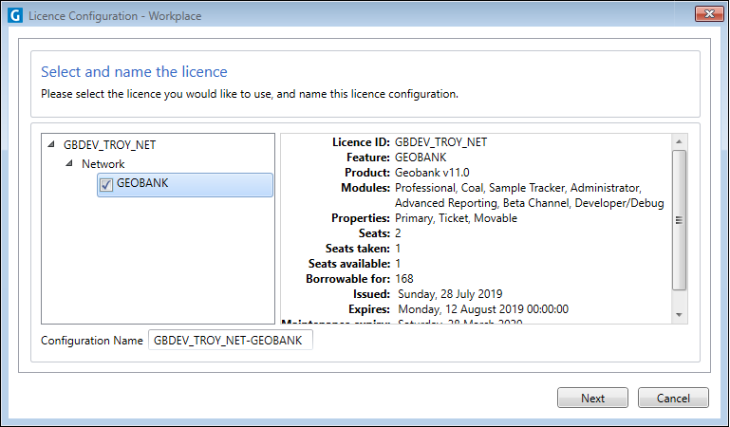Click the details scrollbar down arrow

(679, 315)
